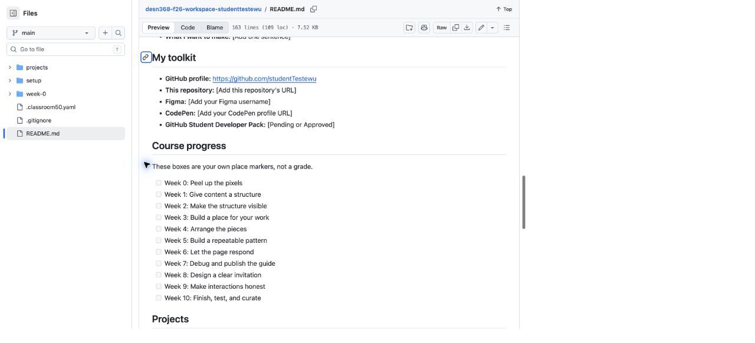
Task: Click the README.md breadcrumb filename
Action: point(287,9)
